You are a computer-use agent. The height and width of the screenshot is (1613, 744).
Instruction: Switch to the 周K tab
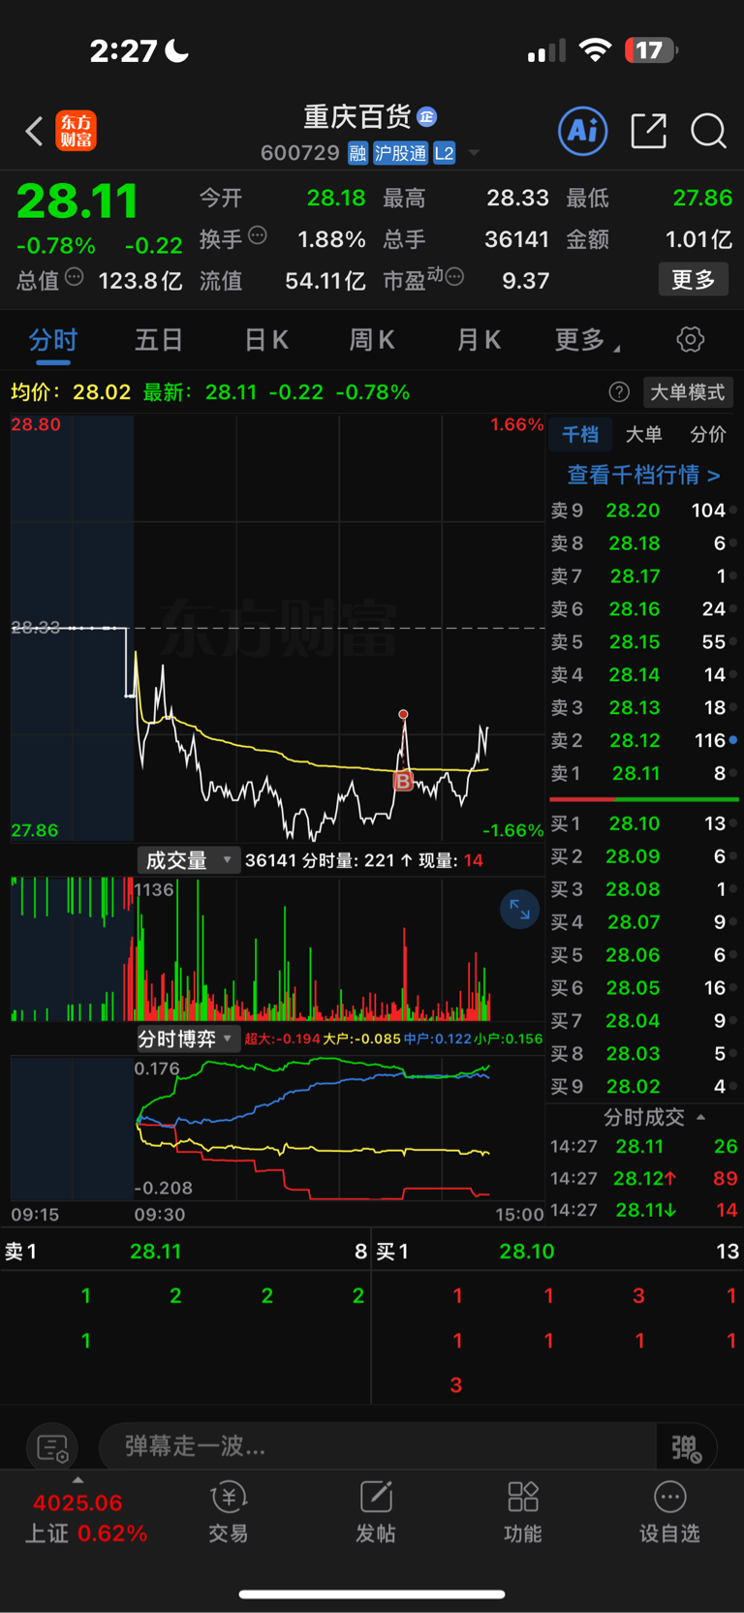click(x=372, y=340)
